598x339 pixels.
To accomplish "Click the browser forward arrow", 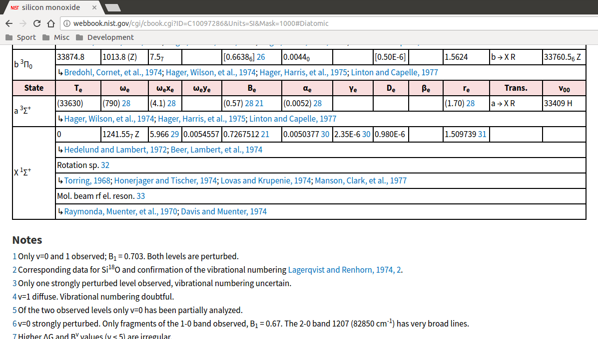I will click(23, 23).
